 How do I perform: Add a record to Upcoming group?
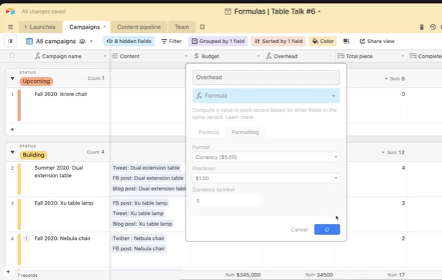pos(12,129)
